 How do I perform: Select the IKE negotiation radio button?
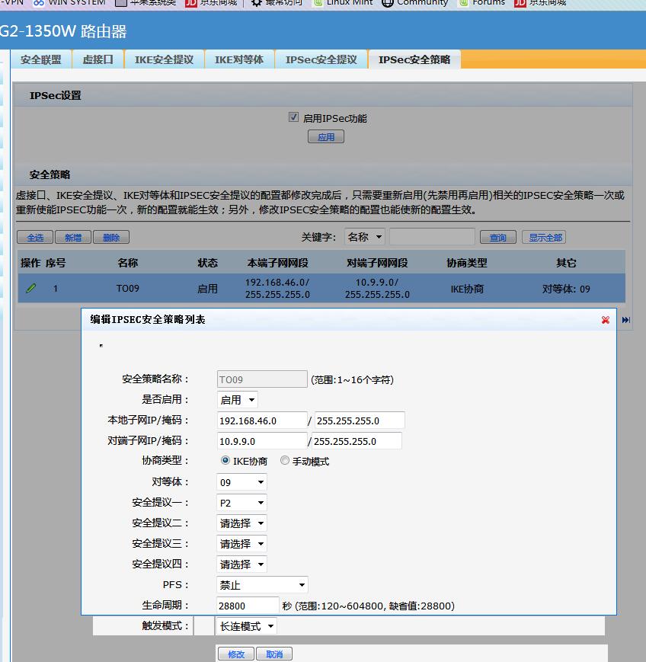[225, 460]
